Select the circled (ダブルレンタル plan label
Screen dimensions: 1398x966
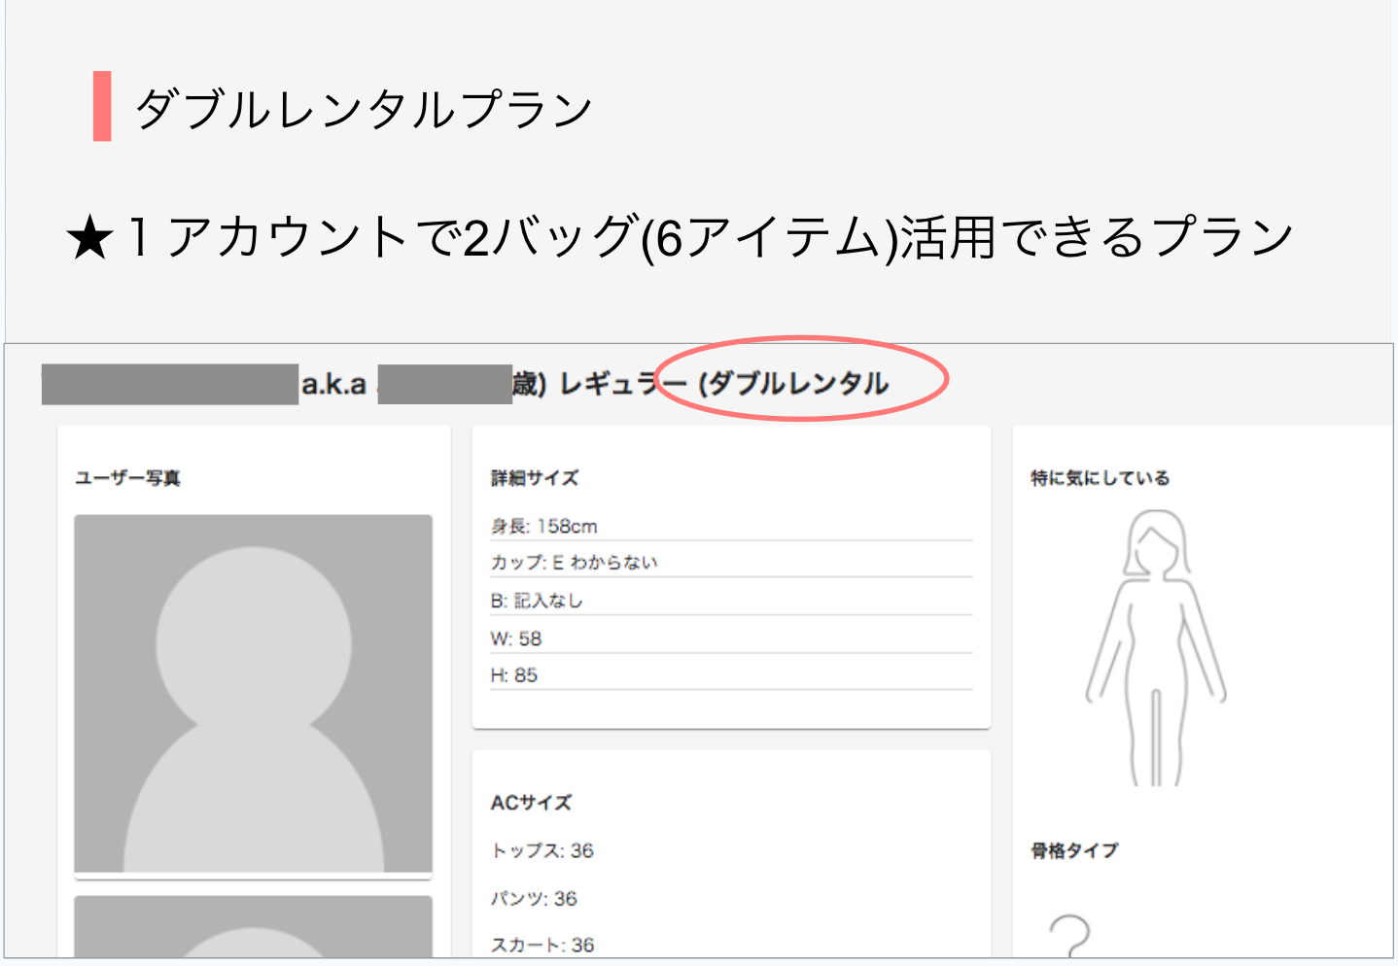(793, 383)
